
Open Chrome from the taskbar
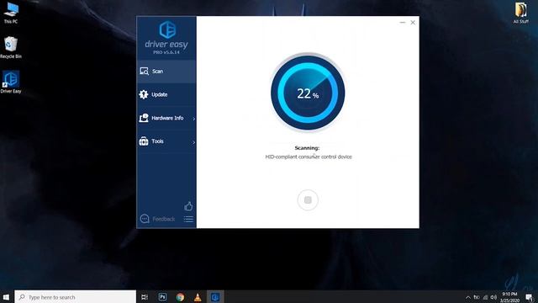(x=180, y=297)
